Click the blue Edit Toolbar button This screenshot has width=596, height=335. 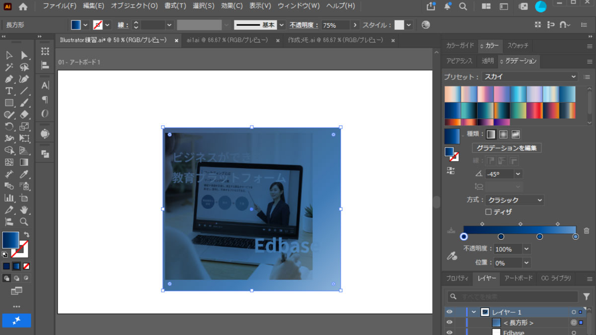tap(16, 320)
